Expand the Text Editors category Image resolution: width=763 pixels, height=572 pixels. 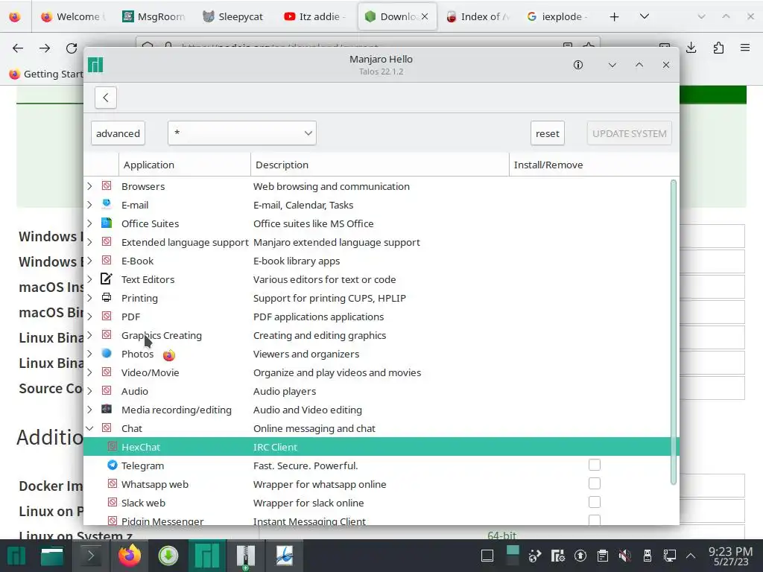tap(89, 279)
